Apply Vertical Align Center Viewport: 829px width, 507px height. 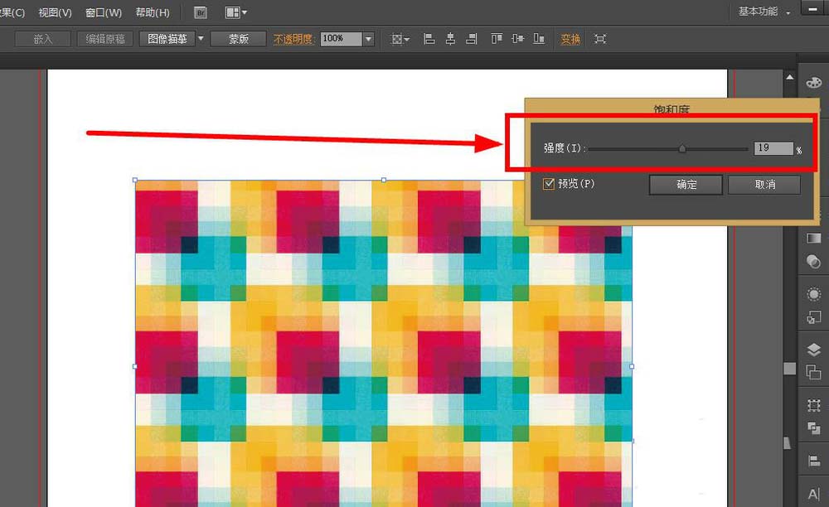coord(517,39)
